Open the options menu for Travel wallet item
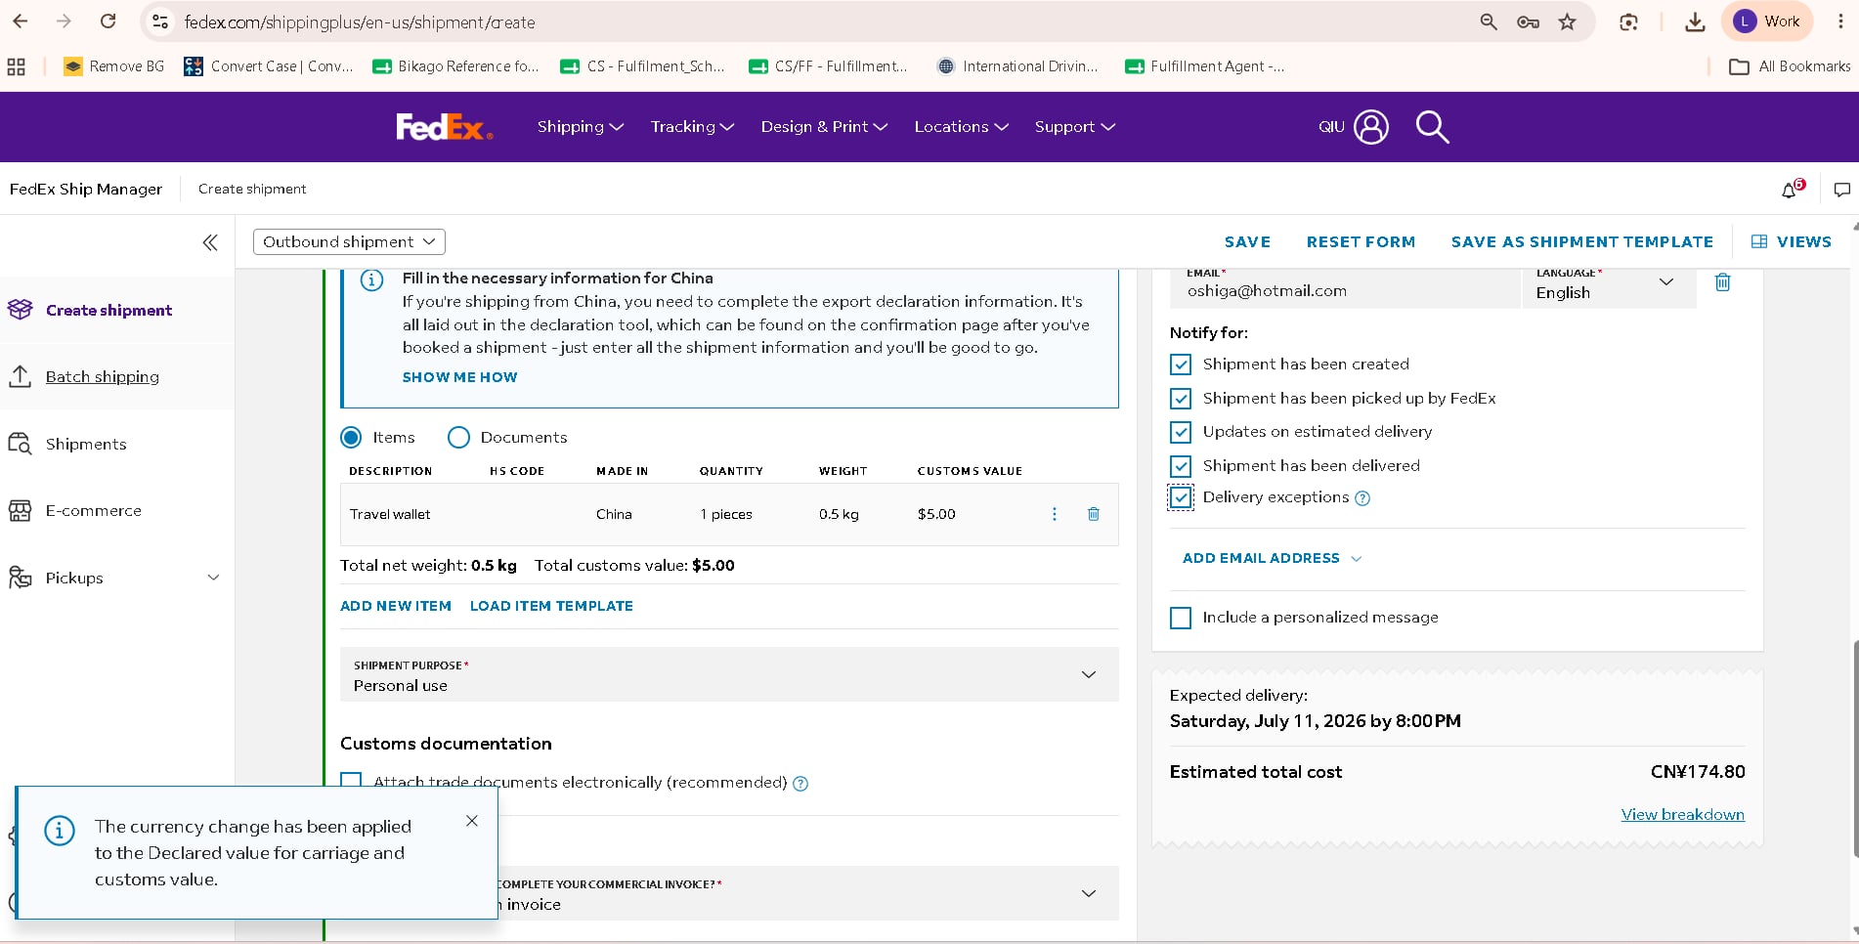 tap(1055, 514)
